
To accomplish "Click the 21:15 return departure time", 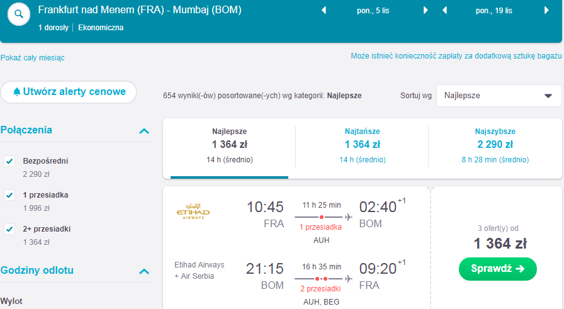I will point(265,269).
